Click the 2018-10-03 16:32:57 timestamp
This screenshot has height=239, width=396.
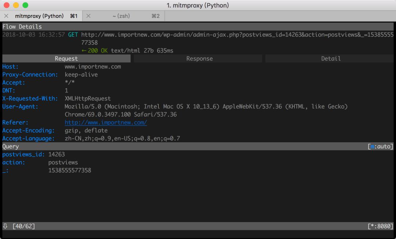pyautogui.click(x=34, y=34)
